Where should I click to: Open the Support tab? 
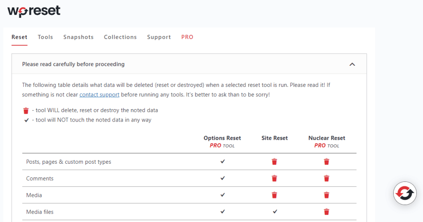click(x=159, y=37)
